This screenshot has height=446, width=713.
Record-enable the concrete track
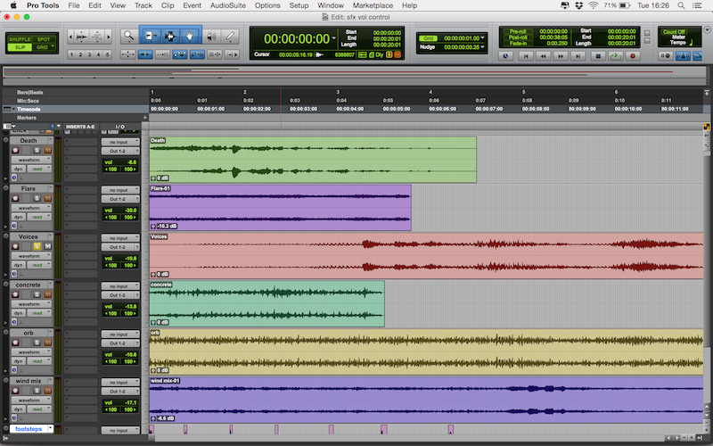tap(15, 294)
